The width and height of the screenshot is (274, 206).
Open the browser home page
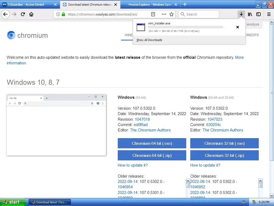pyautogui.click(x=31, y=14)
